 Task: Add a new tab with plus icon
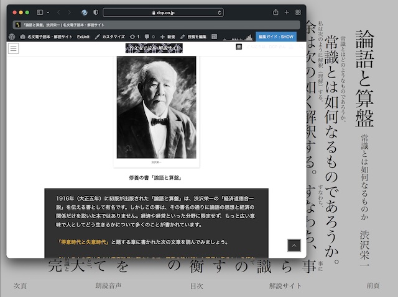coord(287,12)
